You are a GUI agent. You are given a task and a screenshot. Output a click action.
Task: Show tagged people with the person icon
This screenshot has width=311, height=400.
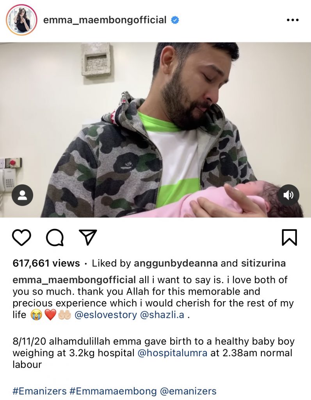[x=22, y=195]
